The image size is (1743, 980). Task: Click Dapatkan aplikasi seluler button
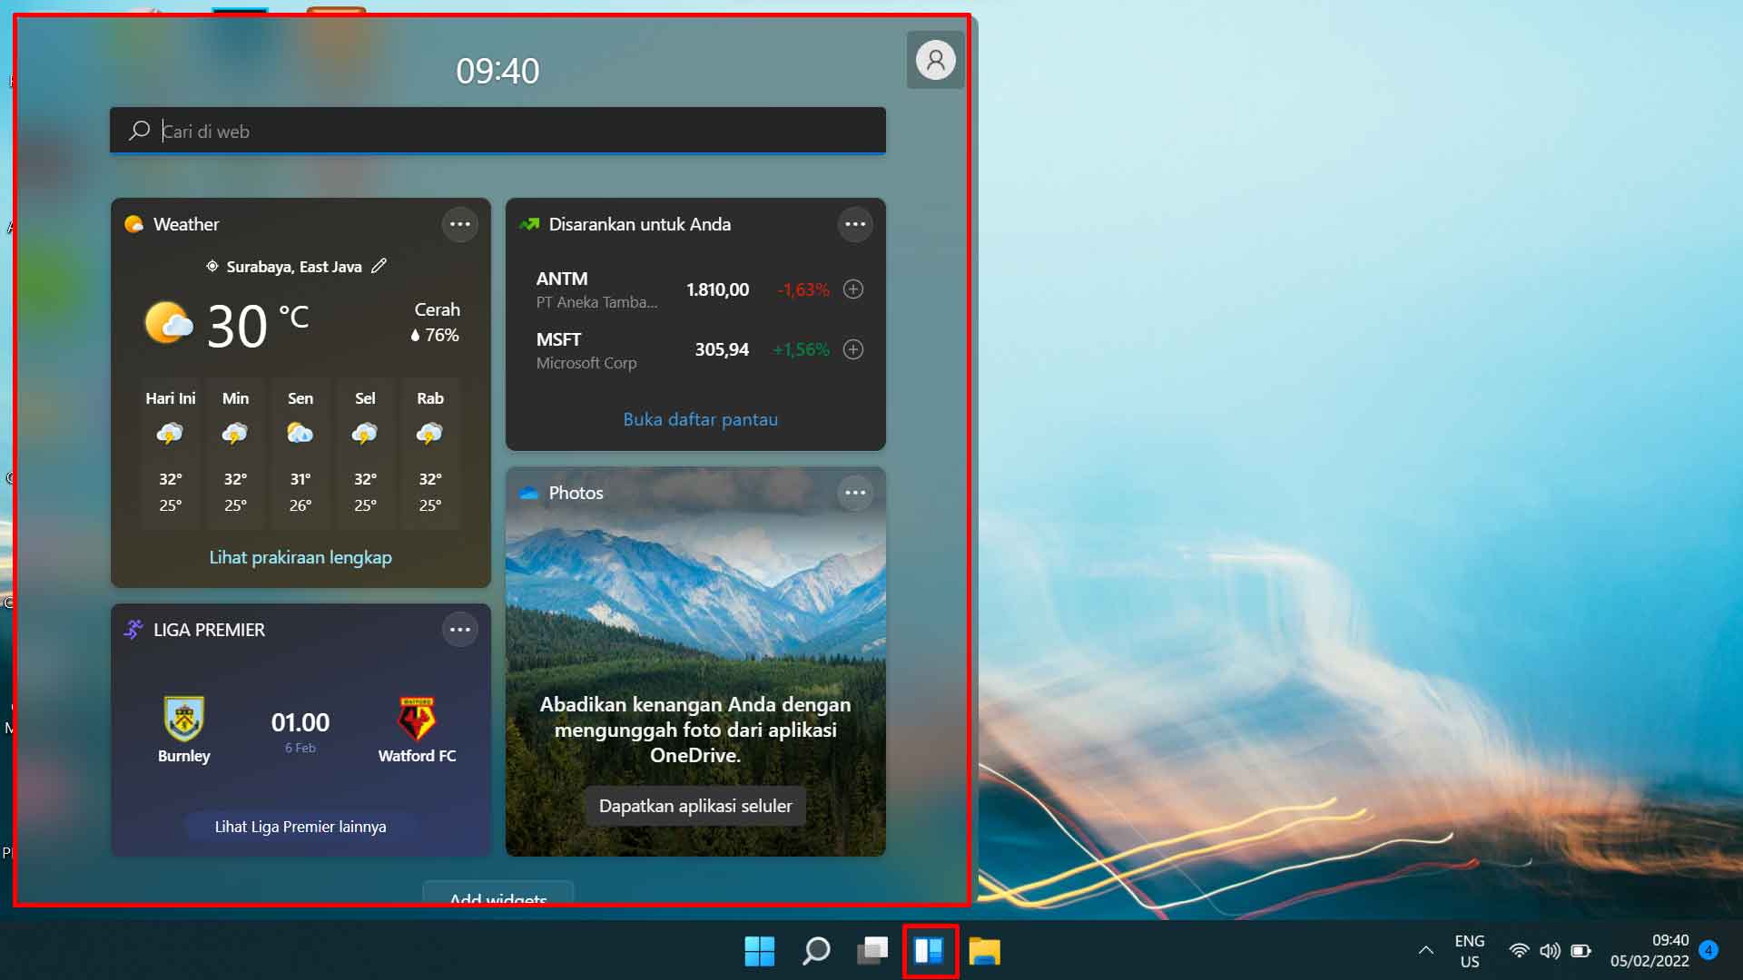click(695, 806)
